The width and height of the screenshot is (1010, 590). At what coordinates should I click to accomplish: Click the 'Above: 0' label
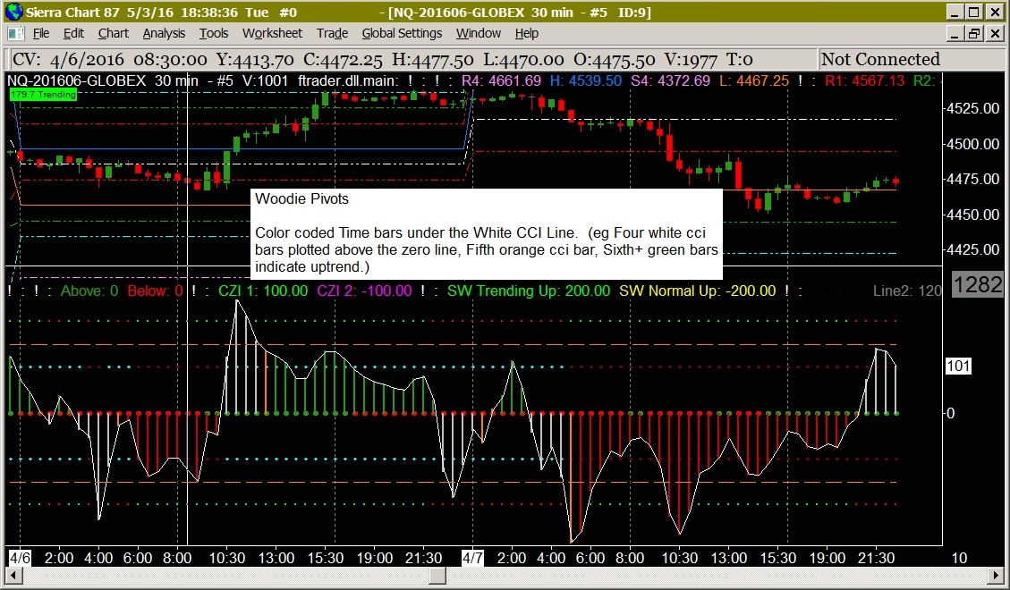pyautogui.click(x=89, y=291)
